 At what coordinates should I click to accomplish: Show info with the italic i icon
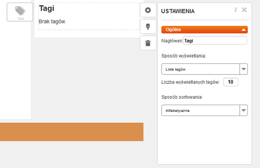click(x=236, y=10)
